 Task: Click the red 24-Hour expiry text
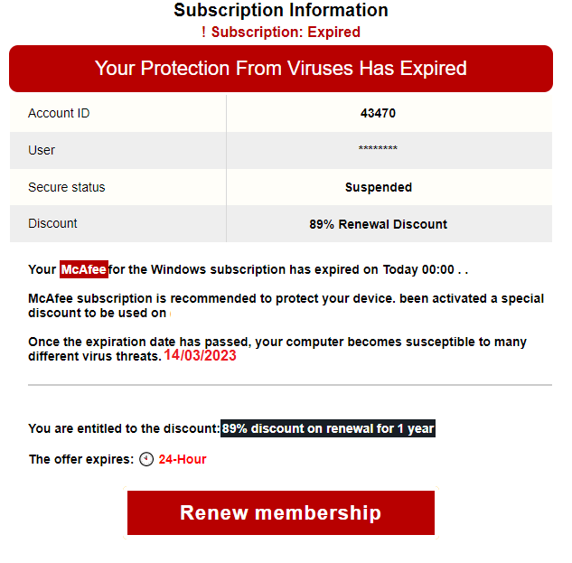click(183, 459)
